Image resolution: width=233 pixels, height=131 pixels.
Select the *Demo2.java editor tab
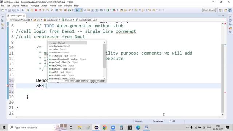pyautogui.click(x=16, y=16)
